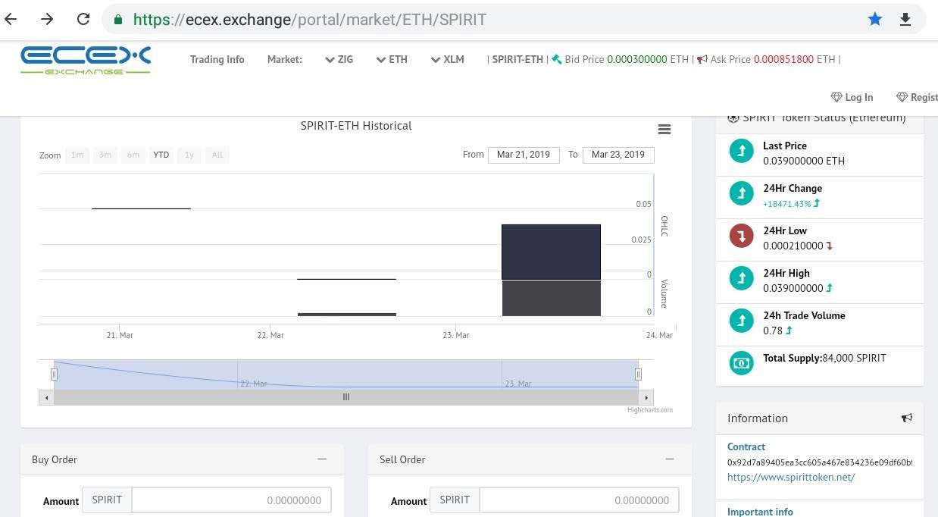Click the megaphone icon in Information panel

point(907,418)
